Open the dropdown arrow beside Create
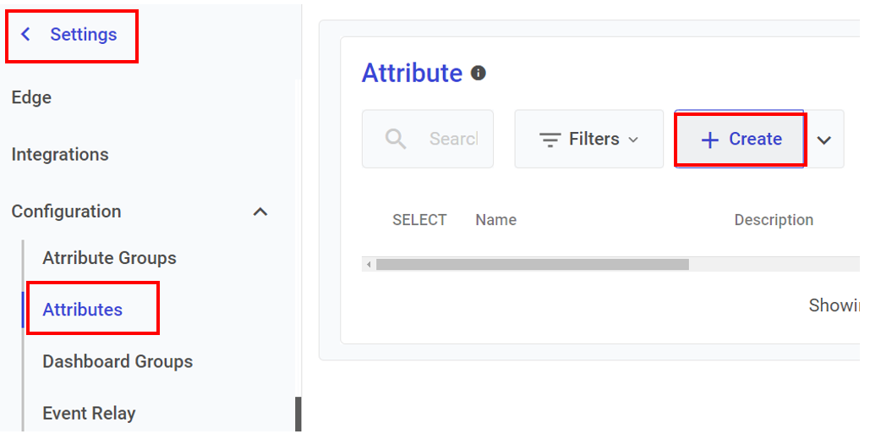This screenshot has height=434, width=870. [x=824, y=140]
